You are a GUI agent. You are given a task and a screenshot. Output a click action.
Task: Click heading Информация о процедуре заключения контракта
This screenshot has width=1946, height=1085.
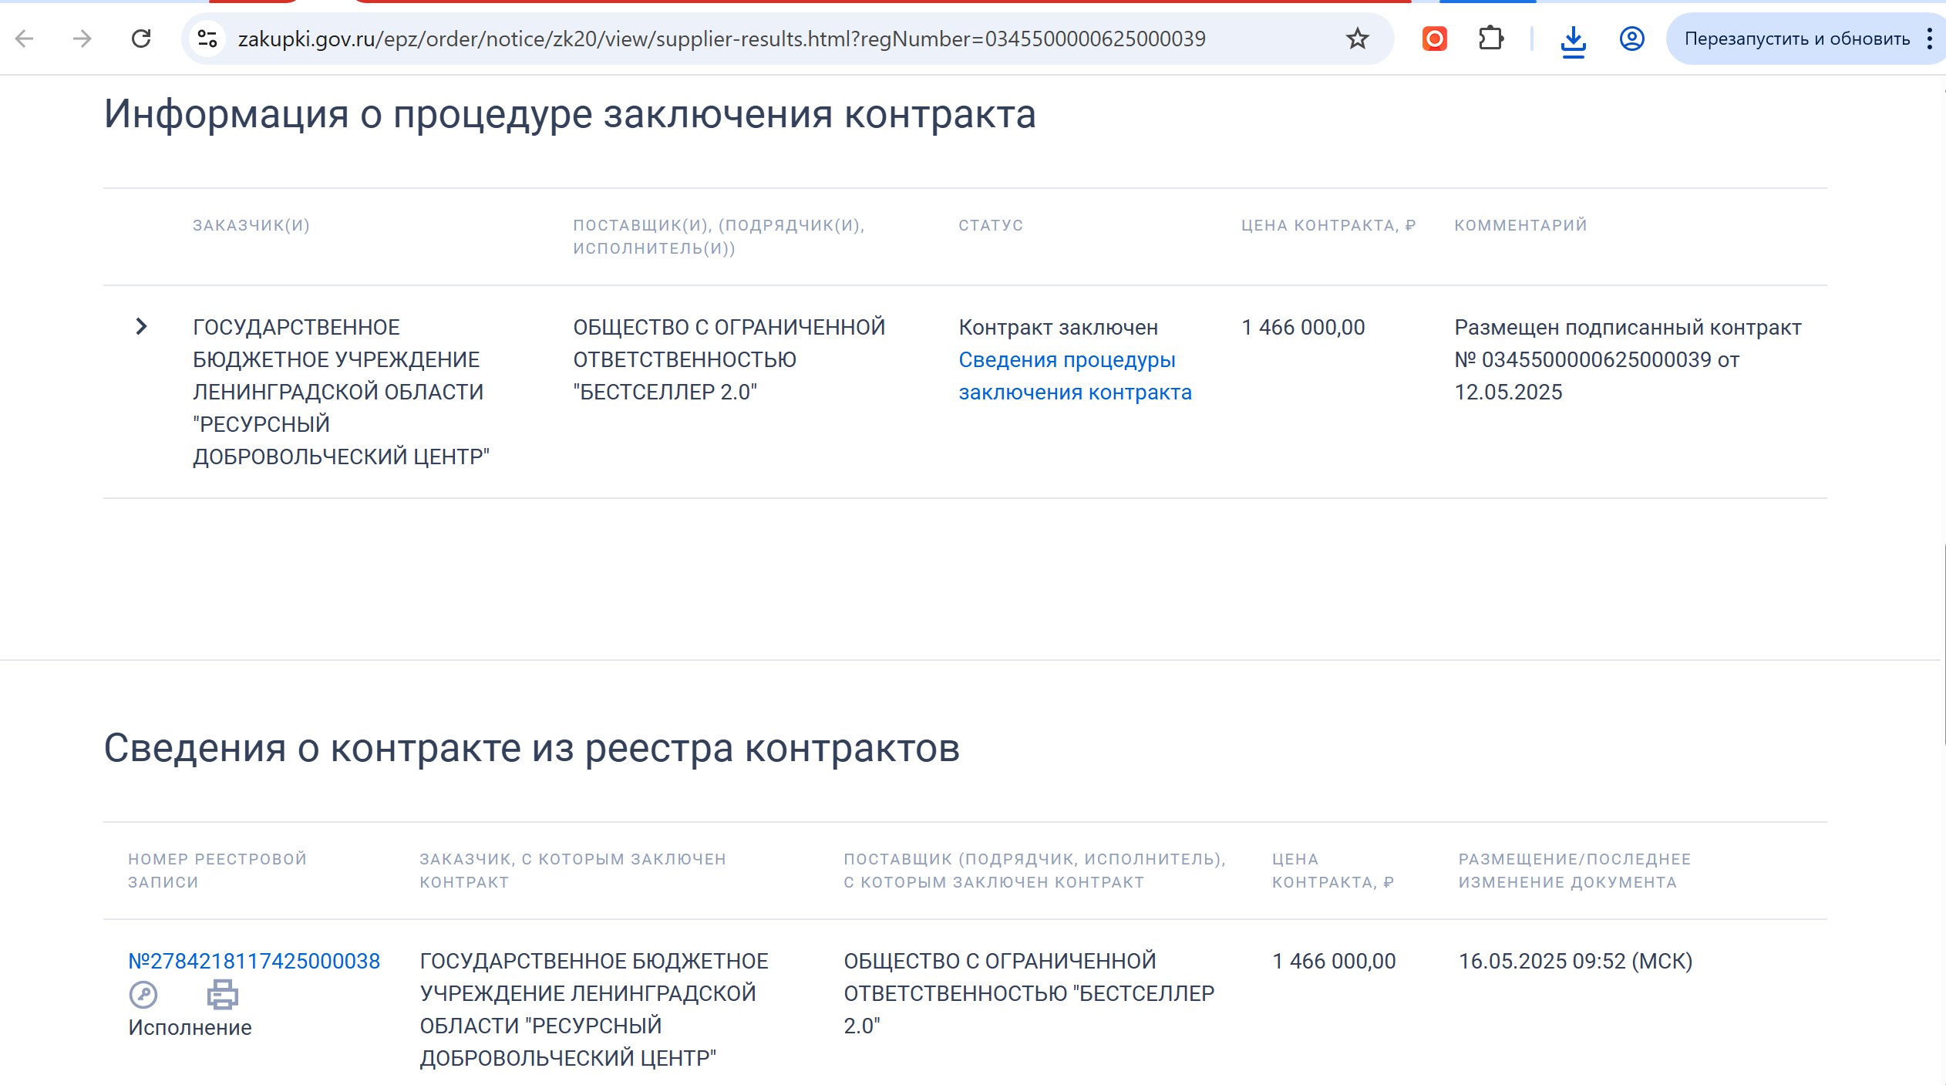click(x=570, y=115)
